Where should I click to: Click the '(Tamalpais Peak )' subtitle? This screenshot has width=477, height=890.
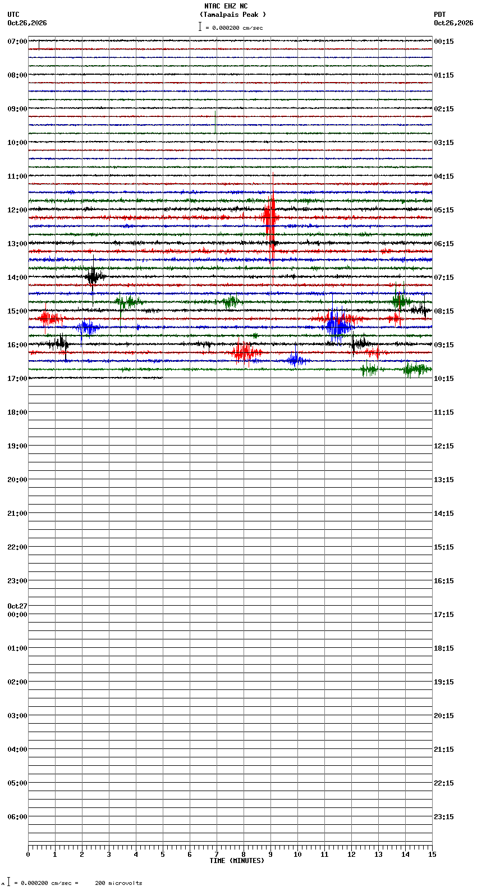click(232, 15)
